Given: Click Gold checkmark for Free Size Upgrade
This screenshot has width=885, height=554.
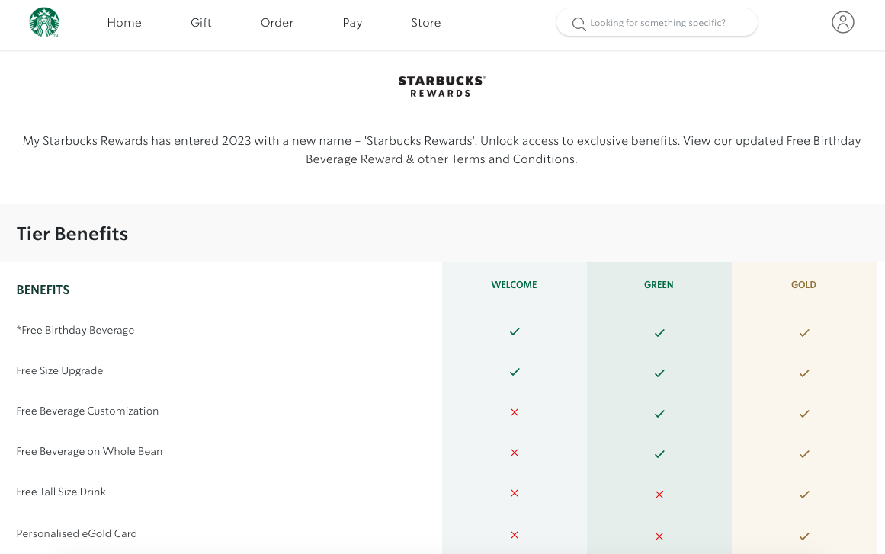Looking at the screenshot, I should (x=804, y=373).
